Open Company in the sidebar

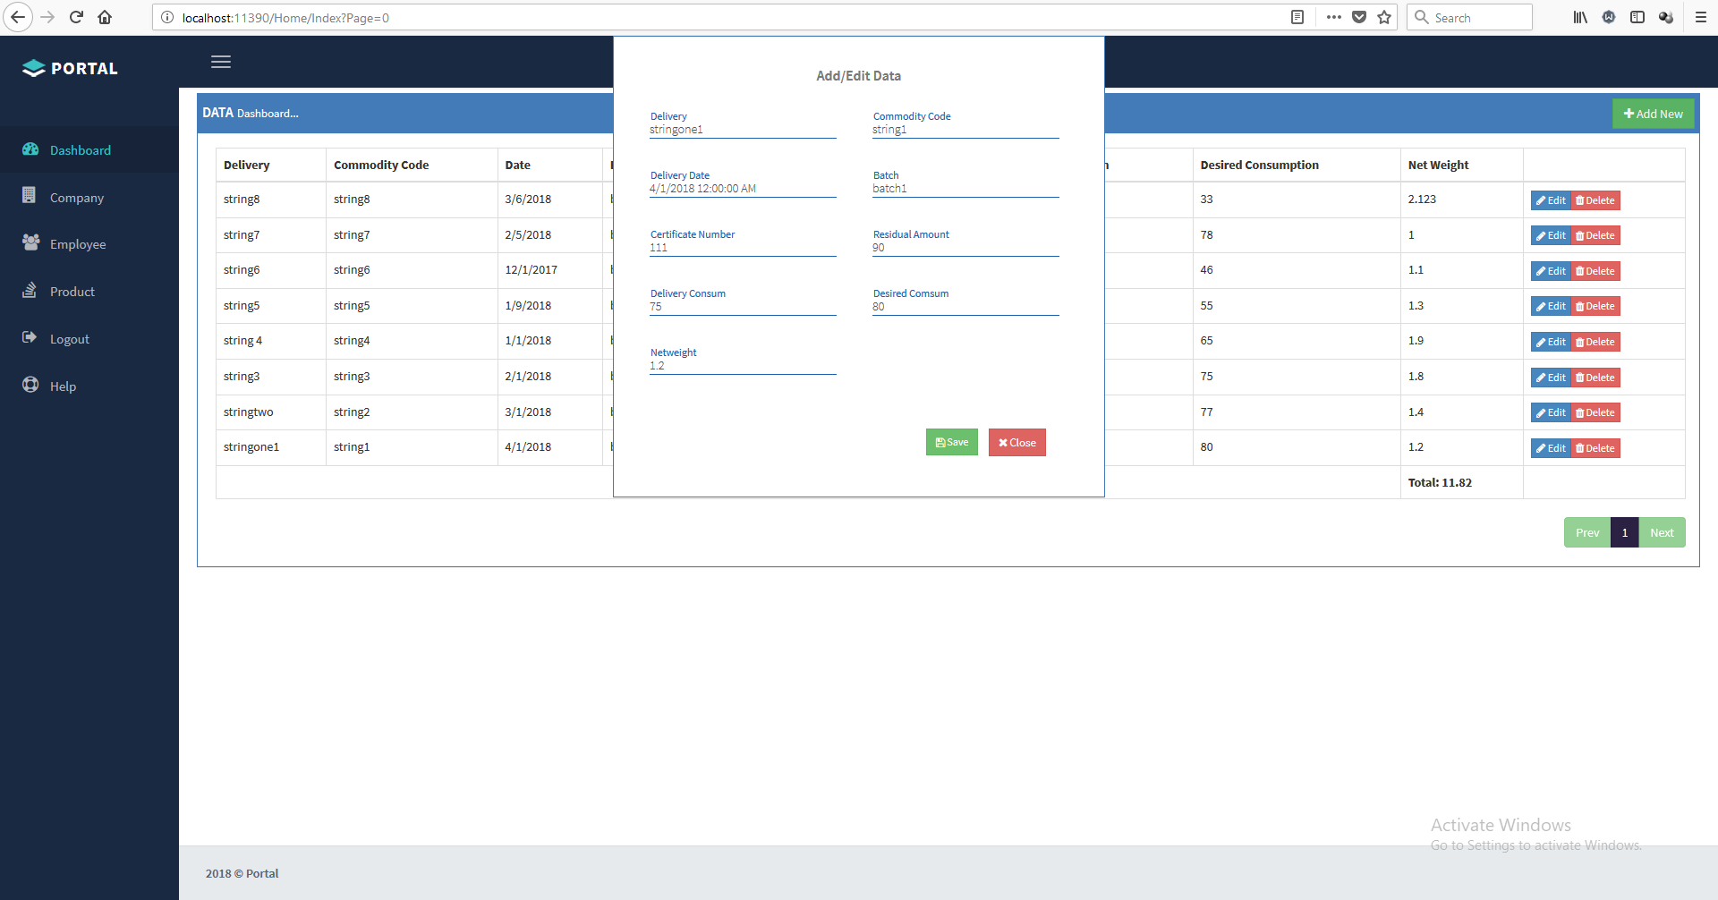76,198
